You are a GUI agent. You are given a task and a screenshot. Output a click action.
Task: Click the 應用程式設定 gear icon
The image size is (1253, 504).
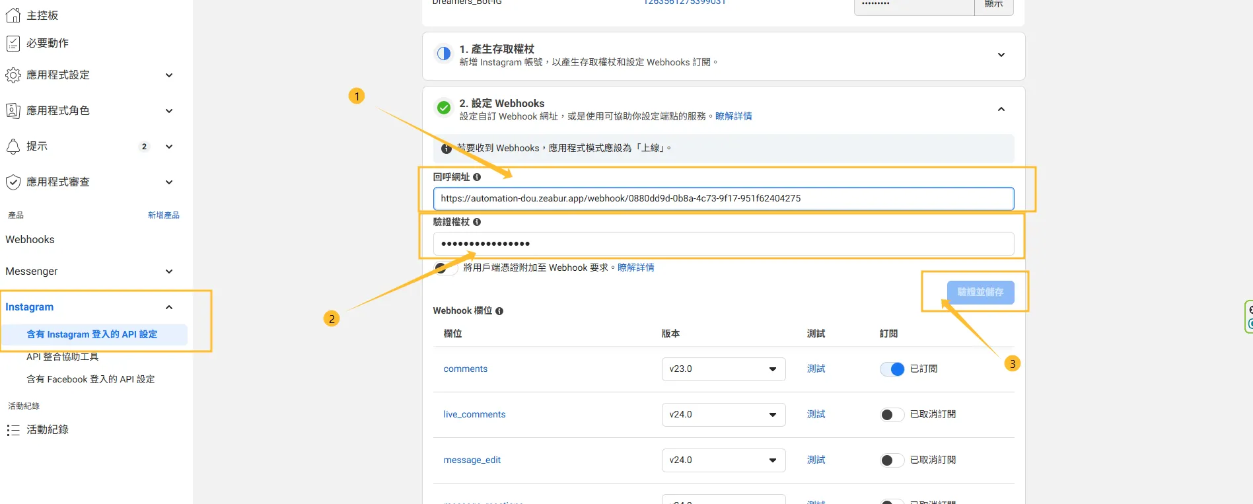[13, 75]
